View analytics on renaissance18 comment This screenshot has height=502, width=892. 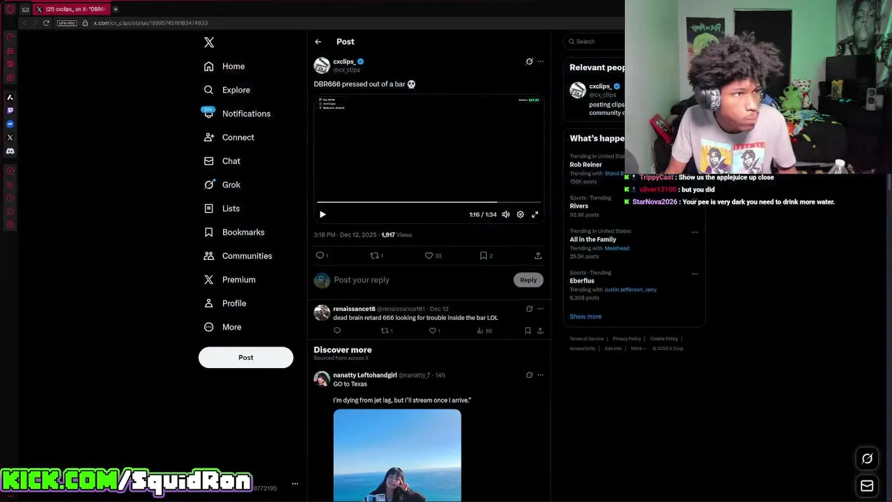(x=484, y=330)
